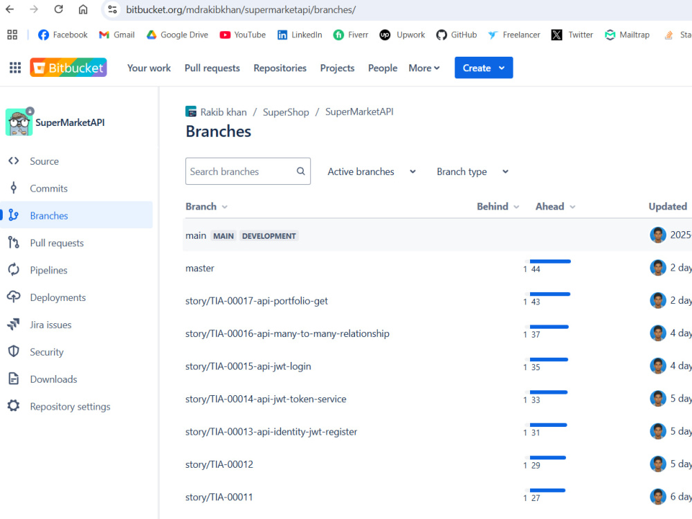
Task: Open story/TIA-00014-api-jwt-token-service branch
Action: (266, 399)
